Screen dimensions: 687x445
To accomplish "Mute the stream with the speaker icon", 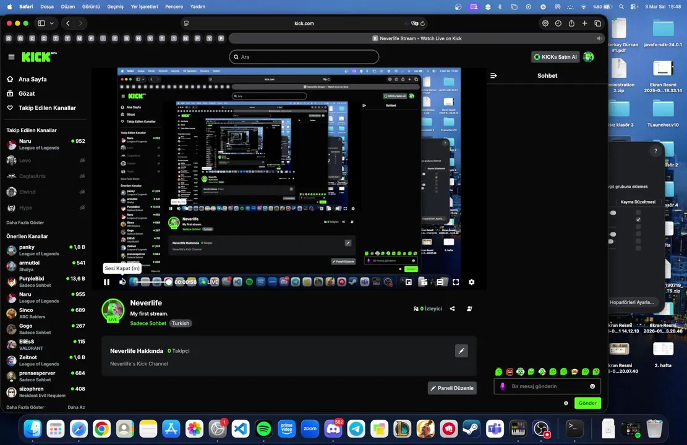I will tap(122, 282).
